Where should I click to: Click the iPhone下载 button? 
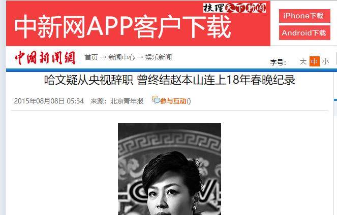click(x=304, y=16)
